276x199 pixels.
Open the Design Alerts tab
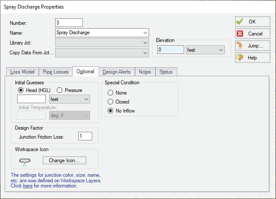(x=117, y=72)
